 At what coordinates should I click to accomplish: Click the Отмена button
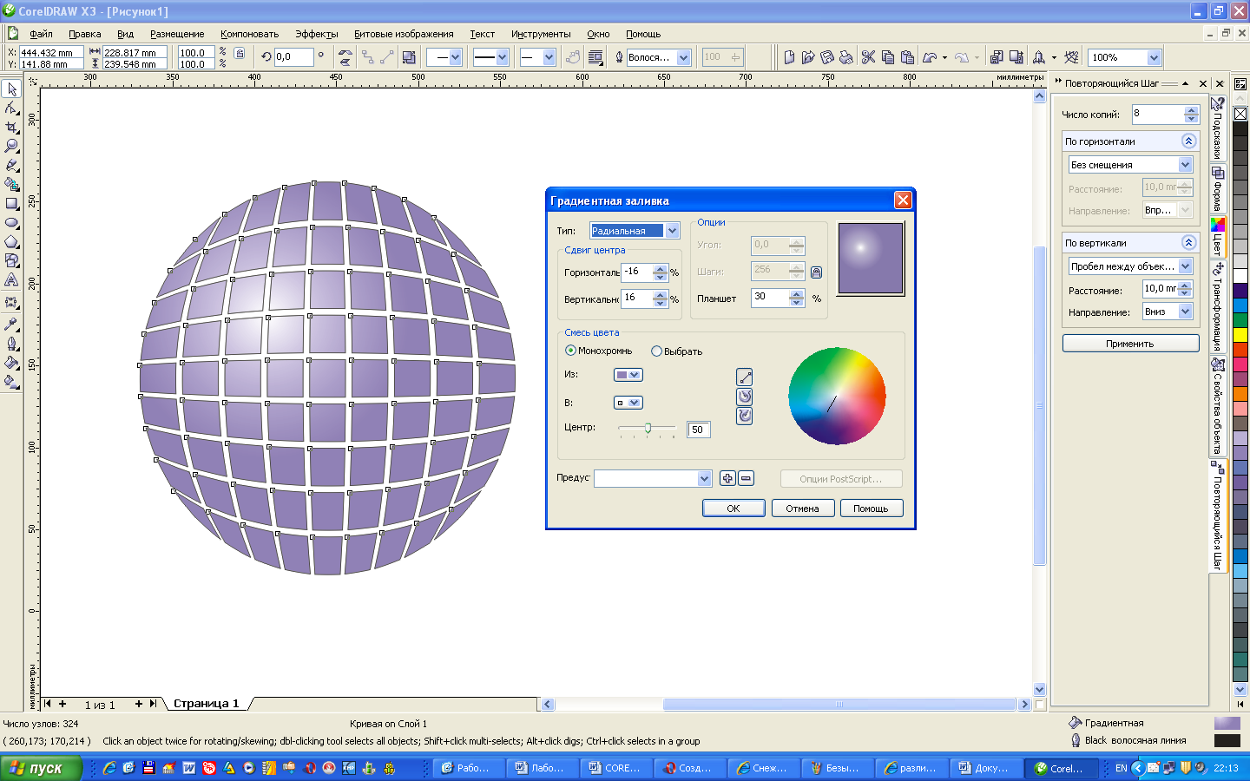click(803, 509)
